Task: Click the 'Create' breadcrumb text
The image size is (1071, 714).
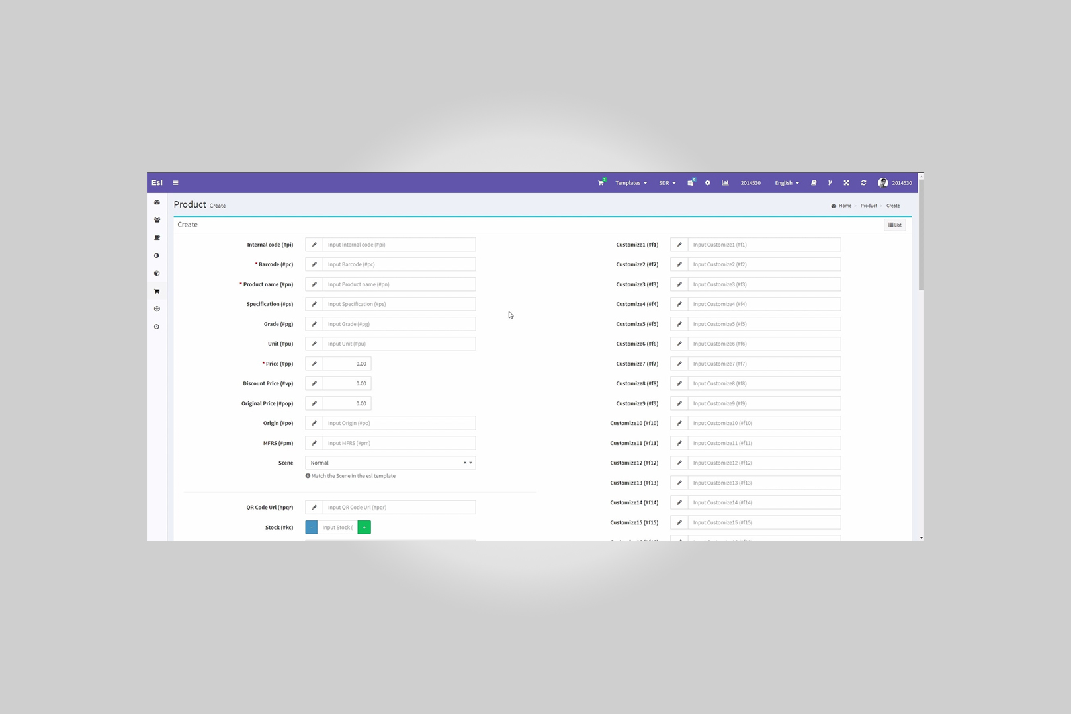Action: click(893, 206)
